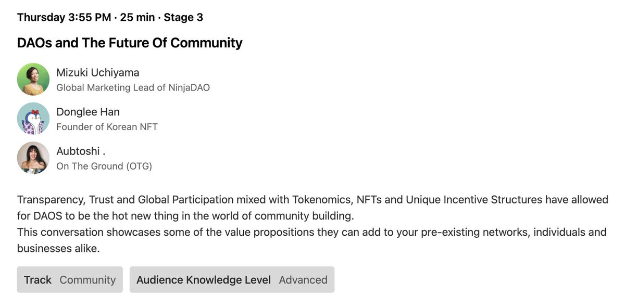Open the Donglee Han speaker name
The height and width of the screenshot is (307, 625).
pos(87,112)
